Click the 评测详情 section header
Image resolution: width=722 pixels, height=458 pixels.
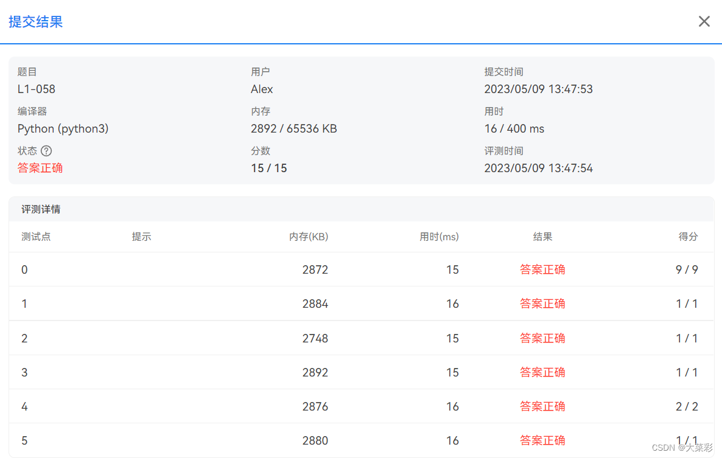coord(41,210)
